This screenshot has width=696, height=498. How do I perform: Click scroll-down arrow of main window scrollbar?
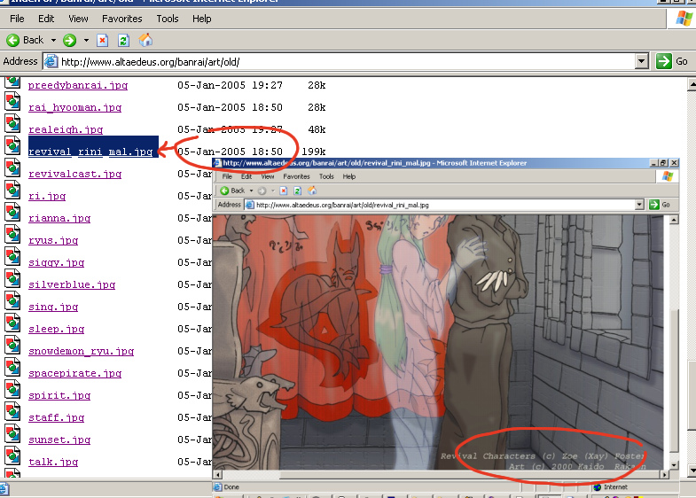click(692, 470)
